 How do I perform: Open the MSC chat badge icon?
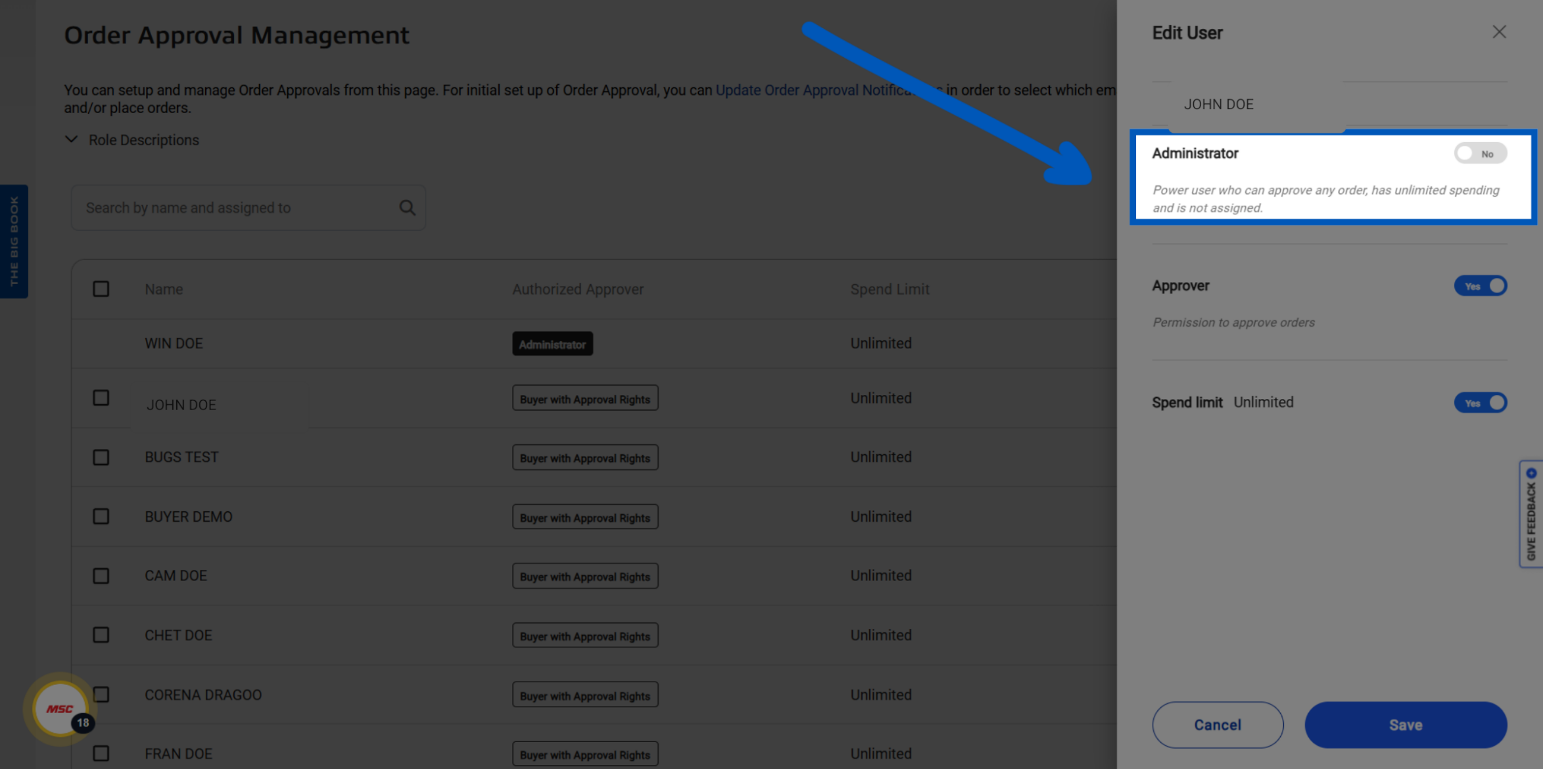60,710
